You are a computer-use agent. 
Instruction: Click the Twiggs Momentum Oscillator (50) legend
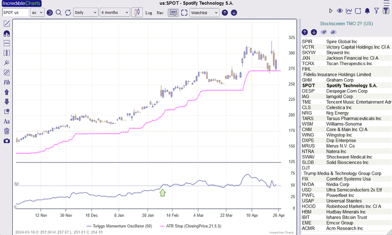[120, 226]
